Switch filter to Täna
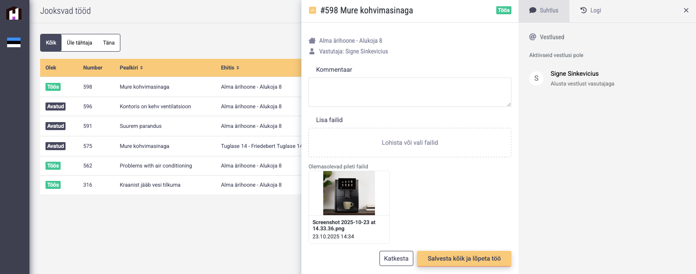 109,43
